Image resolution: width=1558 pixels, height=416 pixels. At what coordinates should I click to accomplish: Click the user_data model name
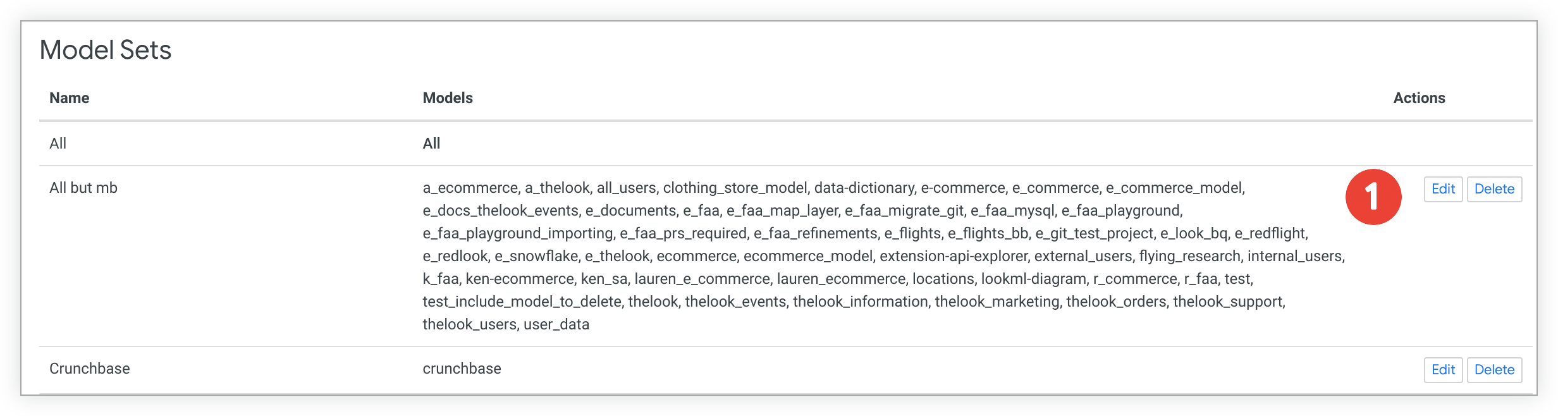pyautogui.click(x=556, y=324)
